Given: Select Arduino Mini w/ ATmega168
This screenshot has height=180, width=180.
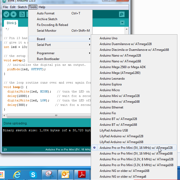Looking at the screenshot, I should pyautogui.click(x=134, y=102).
